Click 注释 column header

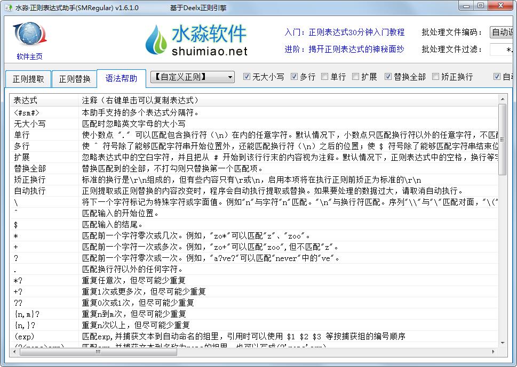tap(288, 100)
